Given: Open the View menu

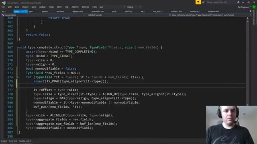Looking at the screenshot, I should point(17,7).
